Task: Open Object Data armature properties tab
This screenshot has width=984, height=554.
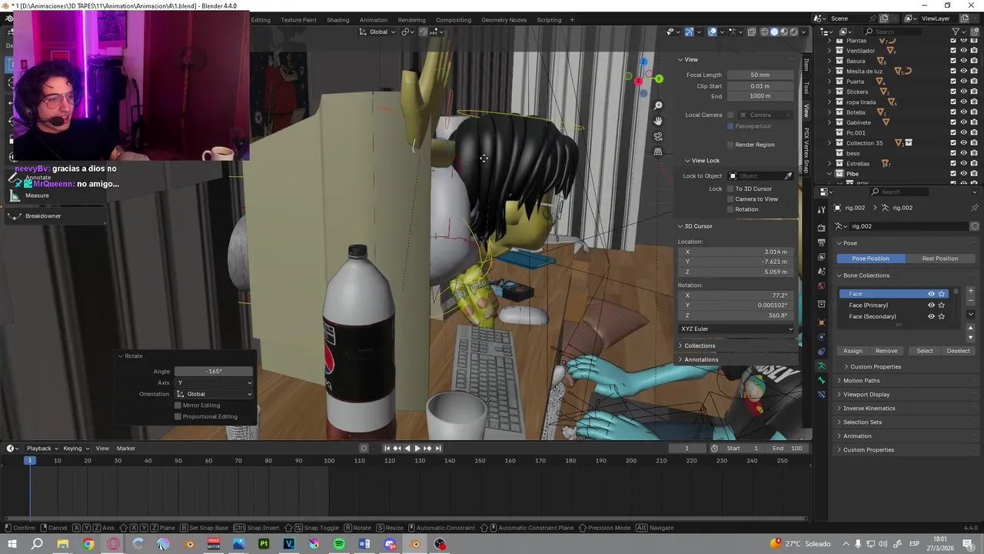Action: [821, 366]
